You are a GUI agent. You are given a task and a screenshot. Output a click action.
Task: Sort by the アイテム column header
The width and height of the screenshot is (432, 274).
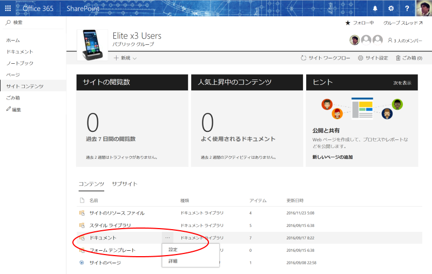coord(258,201)
